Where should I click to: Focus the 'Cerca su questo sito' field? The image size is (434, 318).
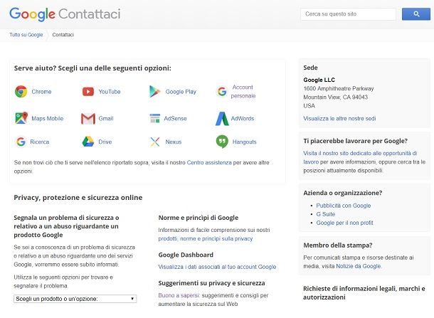tap(348, 14)
